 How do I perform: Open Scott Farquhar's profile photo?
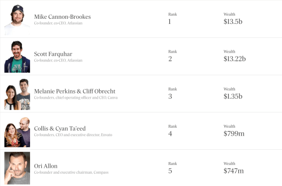(x=17, y=57)
